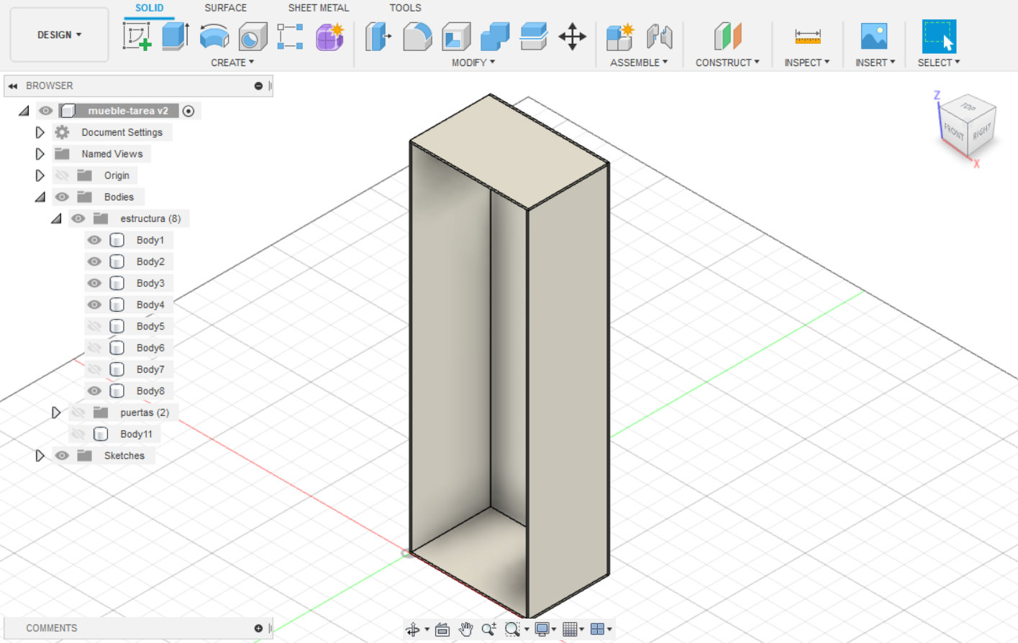Open the CREATE dropdown menu
The image size is (1018, 643).
click(x=232, y=63)
